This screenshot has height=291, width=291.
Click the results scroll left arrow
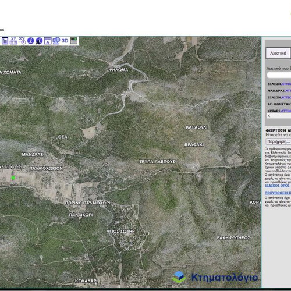(269, 116)
